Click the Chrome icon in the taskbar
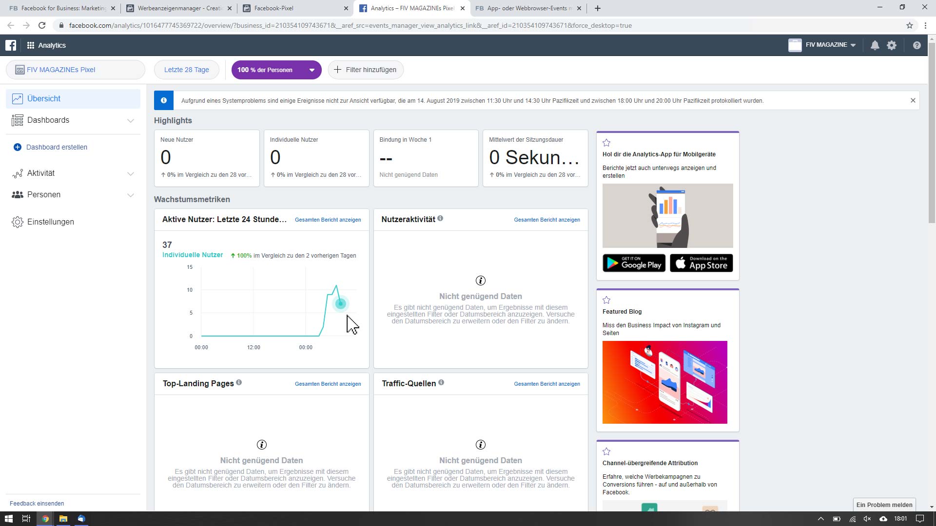 pos(45,519)
